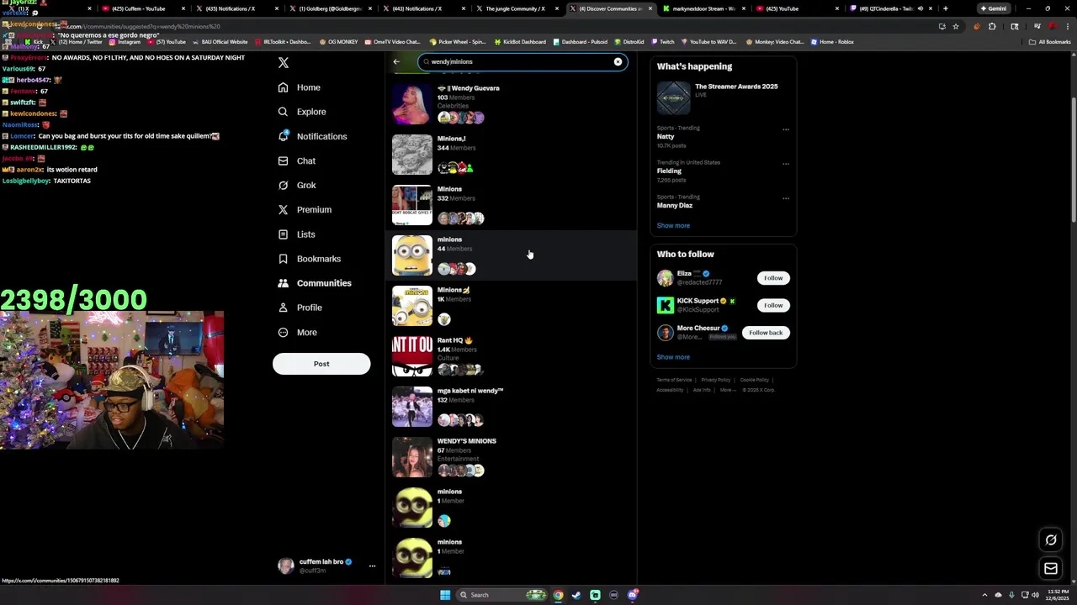Open the Windows Start menu
Viewport: 1077px width, 605px height.
point(444,595)
